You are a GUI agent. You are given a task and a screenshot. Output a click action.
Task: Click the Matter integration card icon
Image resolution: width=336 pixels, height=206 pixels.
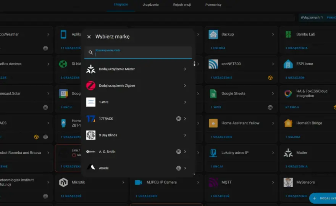[288, 153]
